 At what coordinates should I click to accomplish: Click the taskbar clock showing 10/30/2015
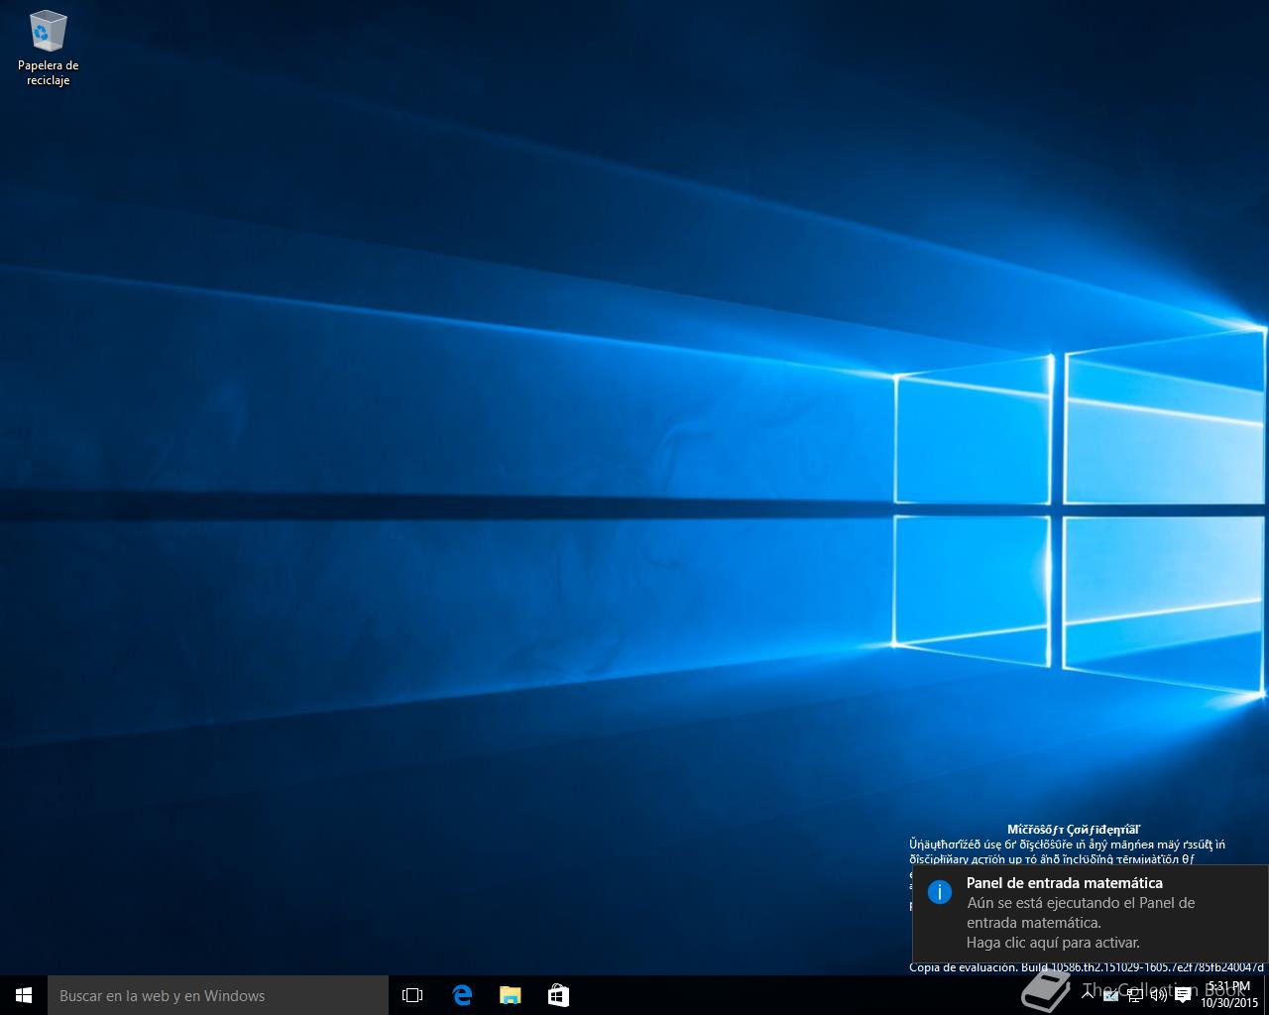pos(1229,995)
